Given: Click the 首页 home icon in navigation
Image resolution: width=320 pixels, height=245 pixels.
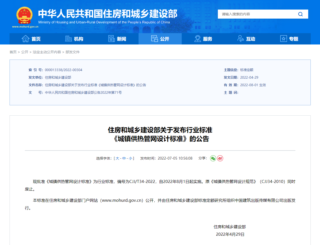Looking at the screenshot, I should tap(26, 39).
